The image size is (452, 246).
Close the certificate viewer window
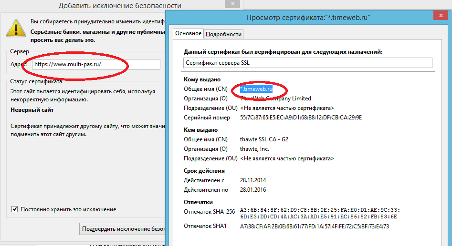click(x=440, y=17)
